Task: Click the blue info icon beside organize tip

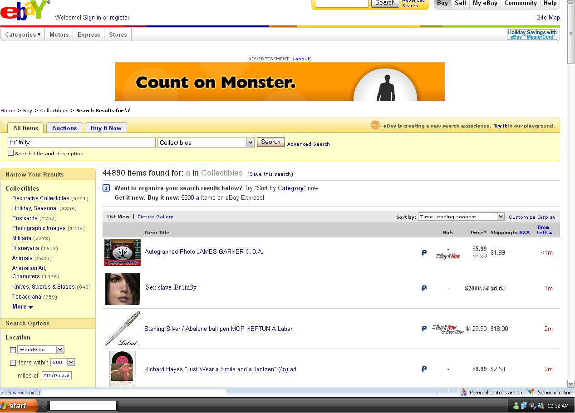Action: click(x=106, y=188)
